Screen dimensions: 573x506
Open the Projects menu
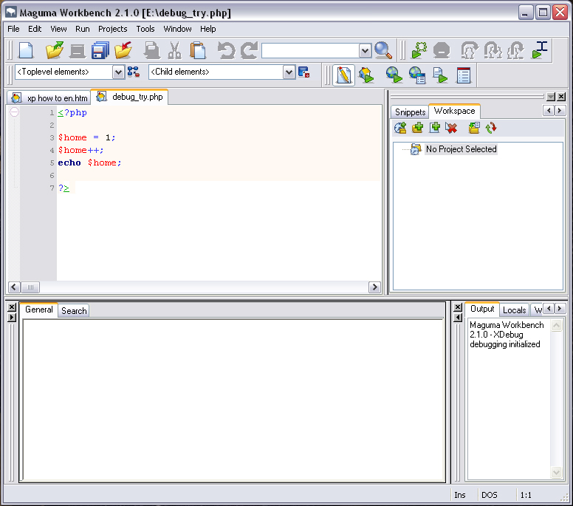click(112, 29)
